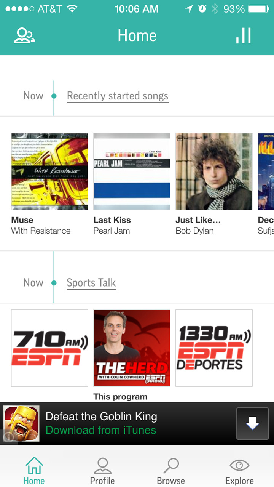
Task: Tap the Wi-Fi icon in status bar
Action: [72, 9]
